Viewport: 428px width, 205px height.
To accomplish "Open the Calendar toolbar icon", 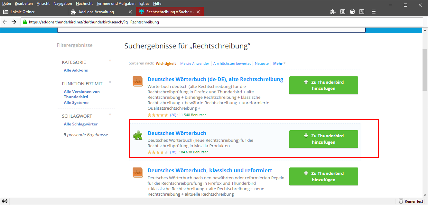I will 352,12.
